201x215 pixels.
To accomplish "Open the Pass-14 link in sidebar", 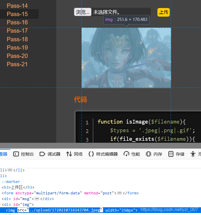I will click(17, 6).
